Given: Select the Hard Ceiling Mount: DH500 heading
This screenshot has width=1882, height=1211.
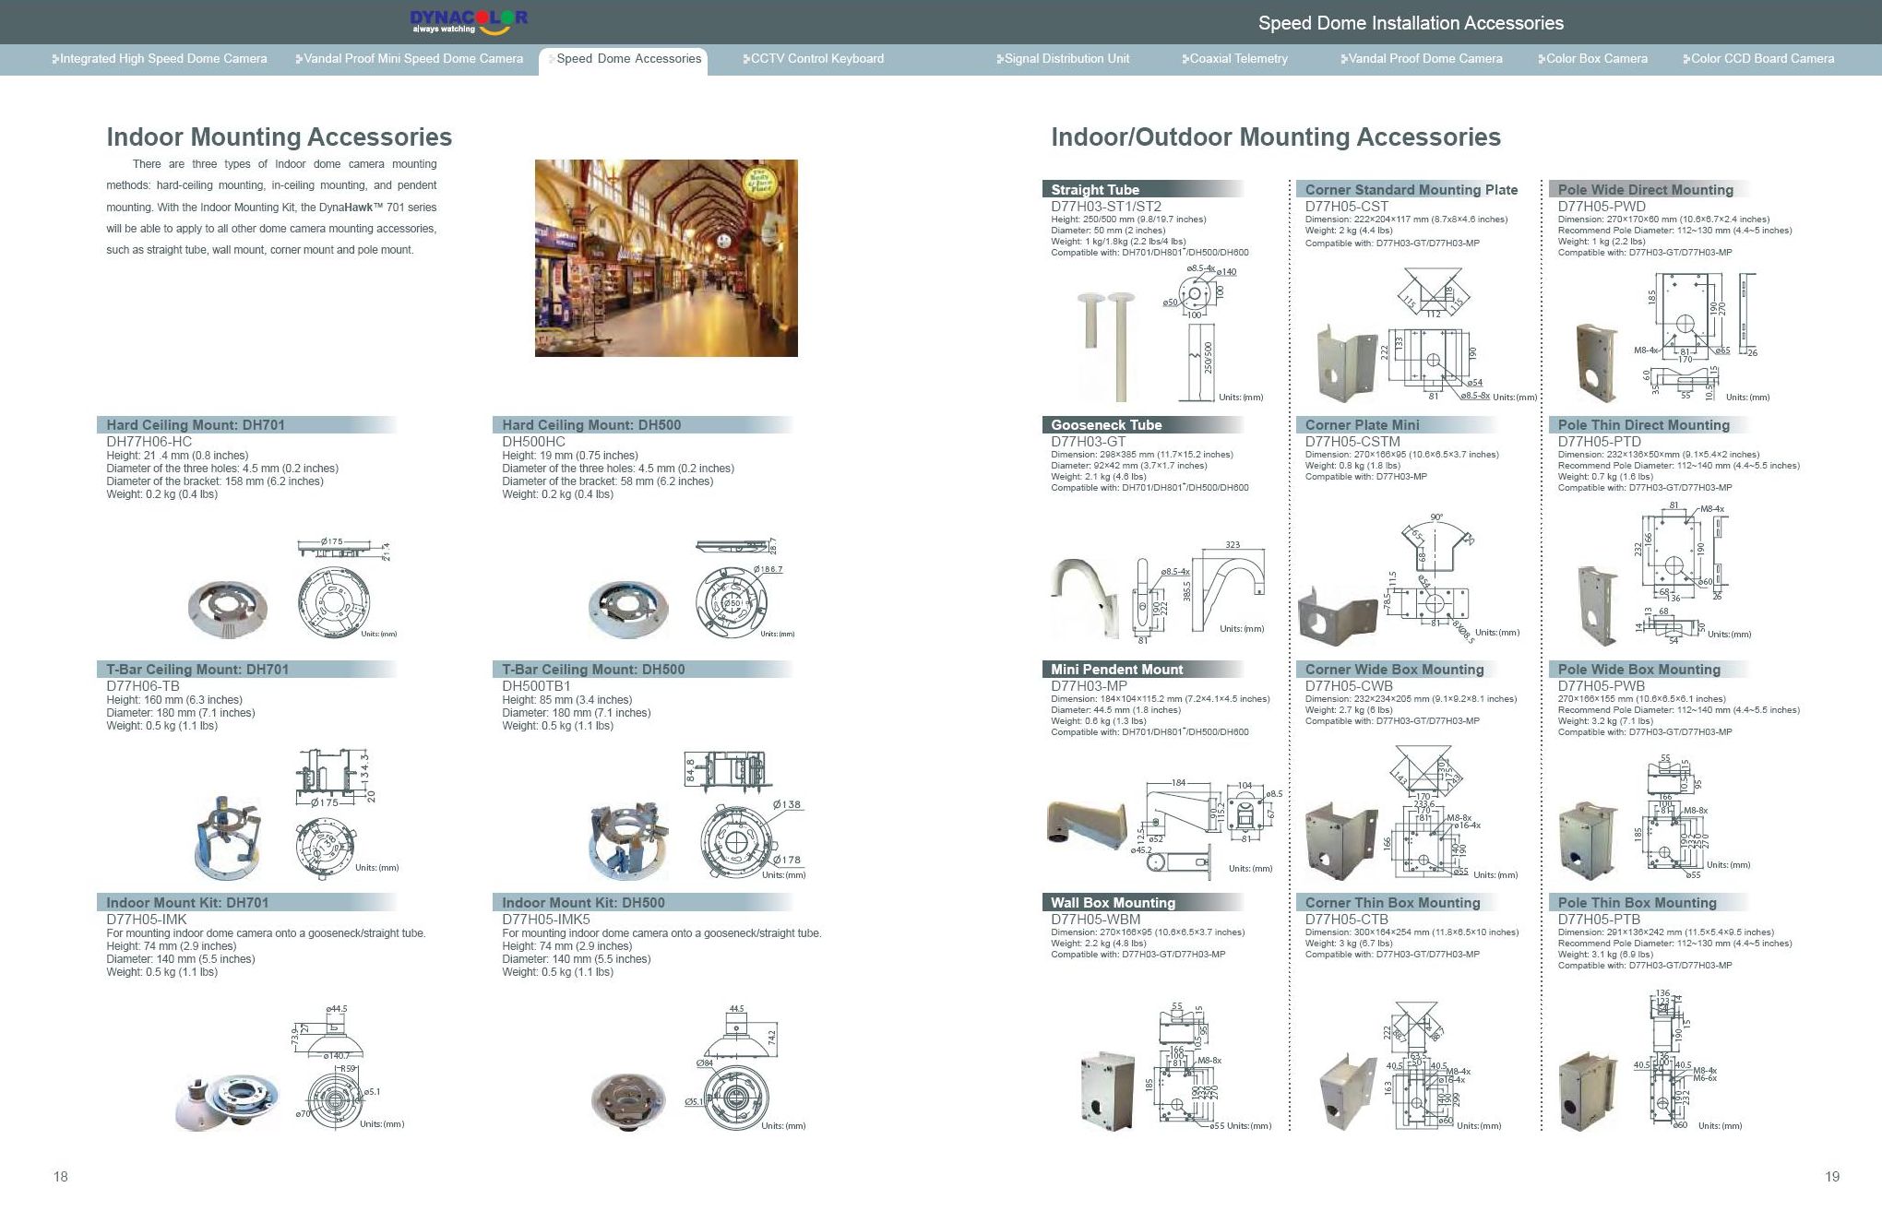Looking at the screenshot, I should pos(591,425).
